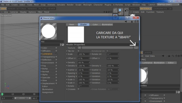Image resolution: width=182 pixels, height=103 pixels.
Task: Click the Materials manager grip icon beside Create
Action: pyautogui.click(x=131, y=12)
